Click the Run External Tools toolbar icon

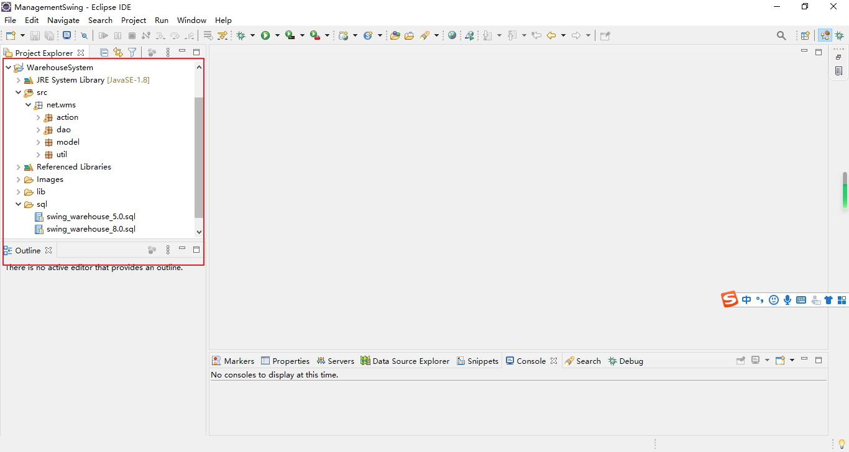(315, 36)
